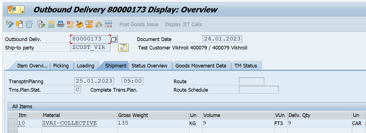Click the Trns.Plan.Stat. field C
Screen dimensions: 366x133
click(x=78, y=90)
